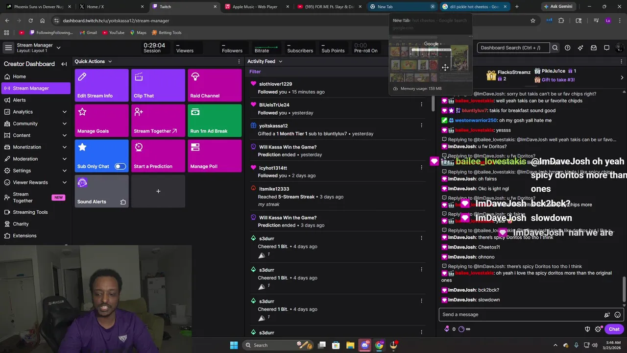
Task: Open the chat shield moderation icon
Action: pyautogui.click(x=587, y=329)
